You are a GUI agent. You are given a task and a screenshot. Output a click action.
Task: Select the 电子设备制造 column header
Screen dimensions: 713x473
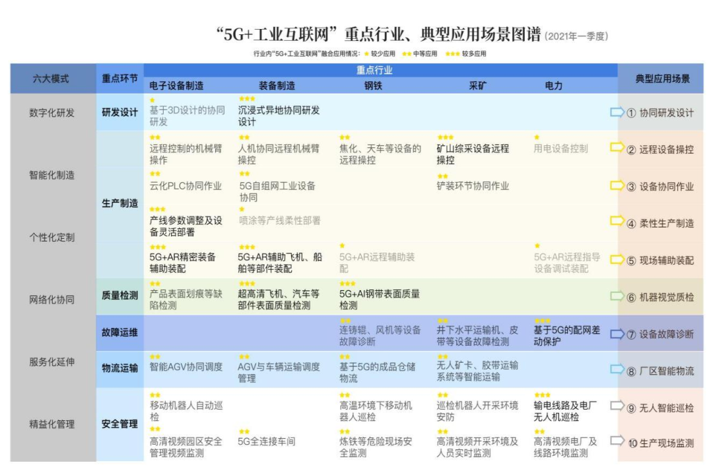(x=176, y=86)
